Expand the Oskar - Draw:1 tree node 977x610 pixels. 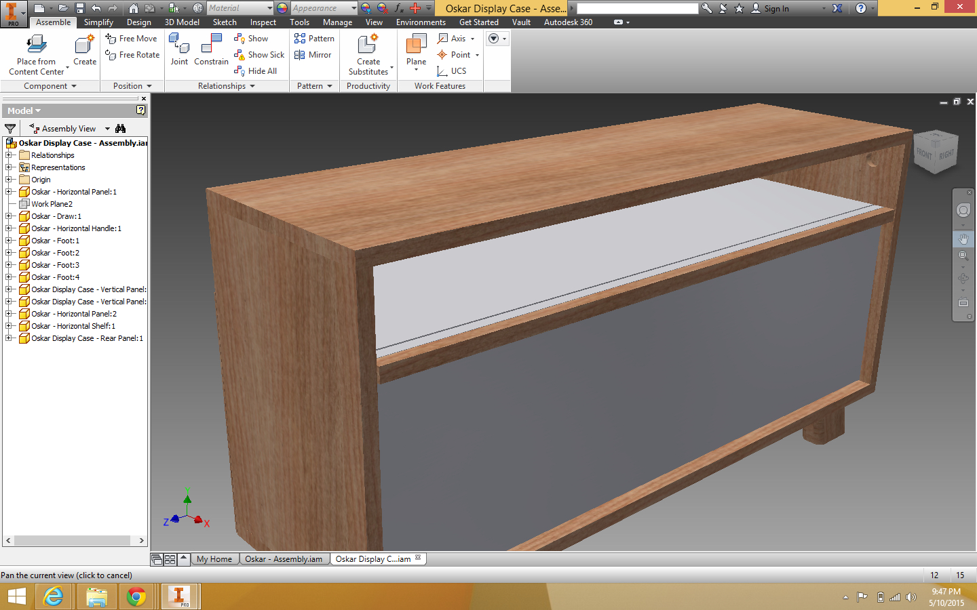click(9, 216)
